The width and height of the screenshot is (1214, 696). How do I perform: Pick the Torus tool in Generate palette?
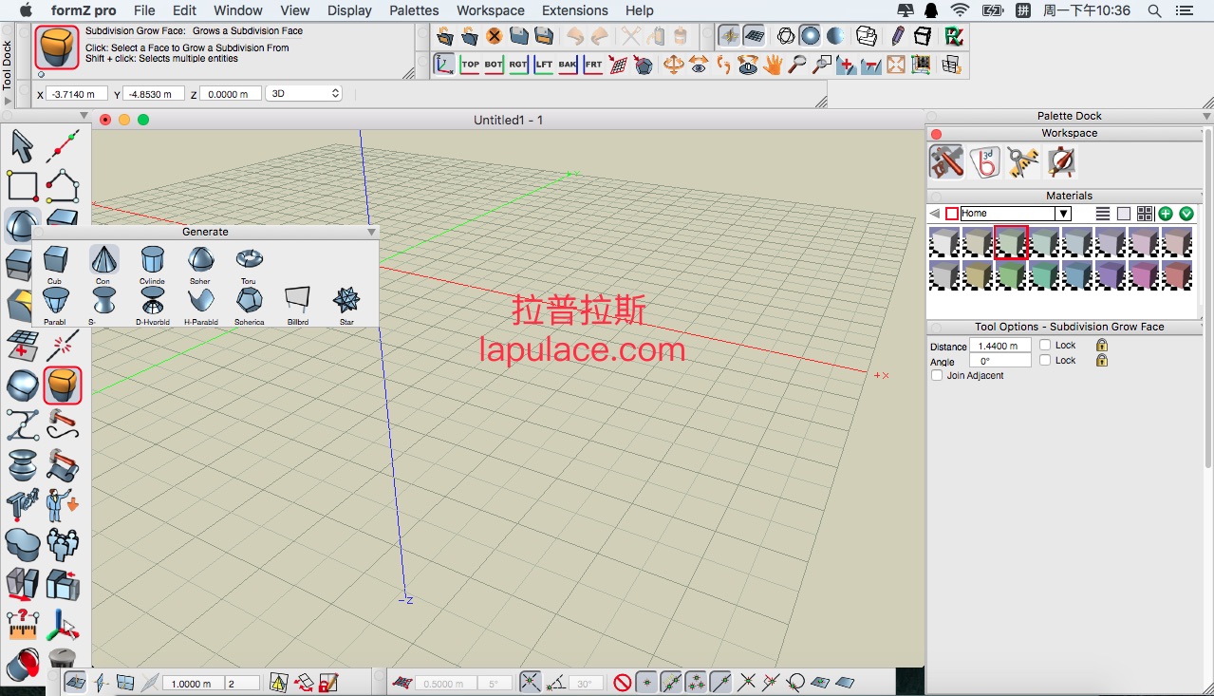(x=249, y=260)
